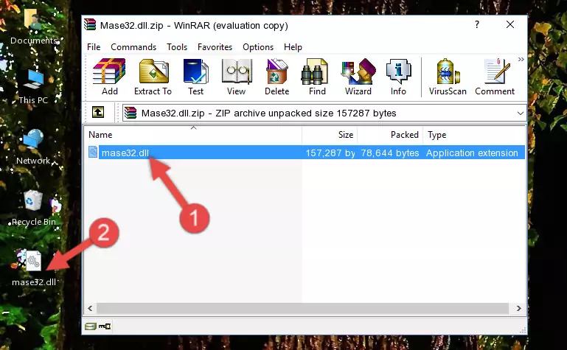Open the View tool with glasses icon
The image size is (567, 350).
tap(237, 77)
